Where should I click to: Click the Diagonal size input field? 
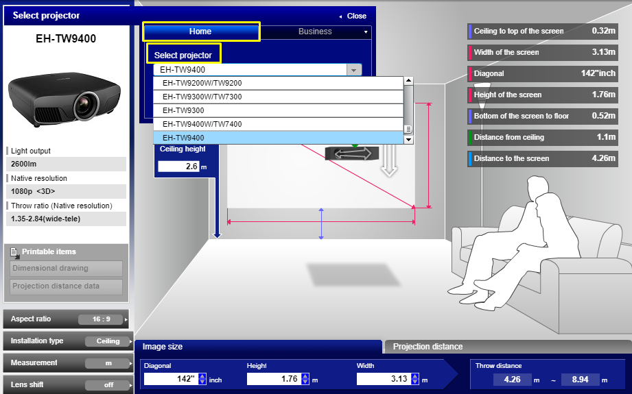pos(170,379)
